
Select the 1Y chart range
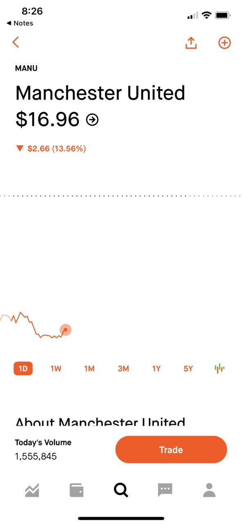tap(156, 369)
